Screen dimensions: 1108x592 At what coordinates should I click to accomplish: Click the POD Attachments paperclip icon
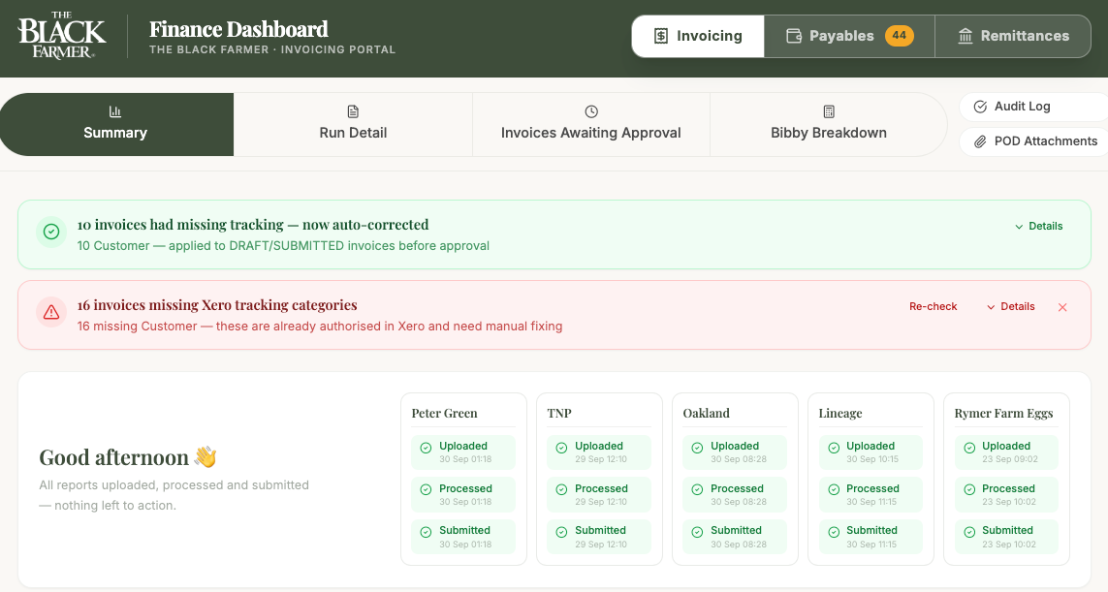[980, 141]
